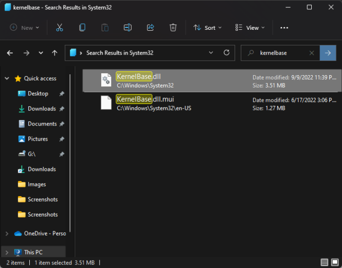
Task: Switch to details view layout
Action: 324,263
